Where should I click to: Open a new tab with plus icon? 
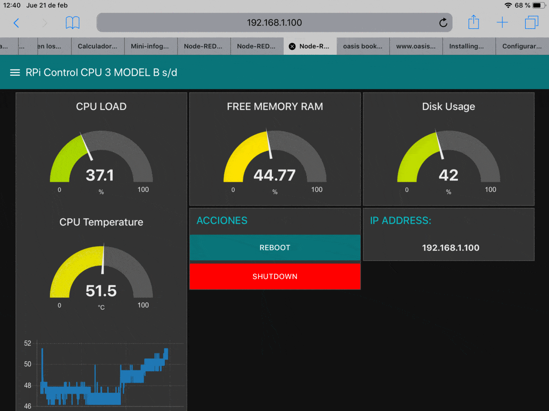[x=502, y=23]
